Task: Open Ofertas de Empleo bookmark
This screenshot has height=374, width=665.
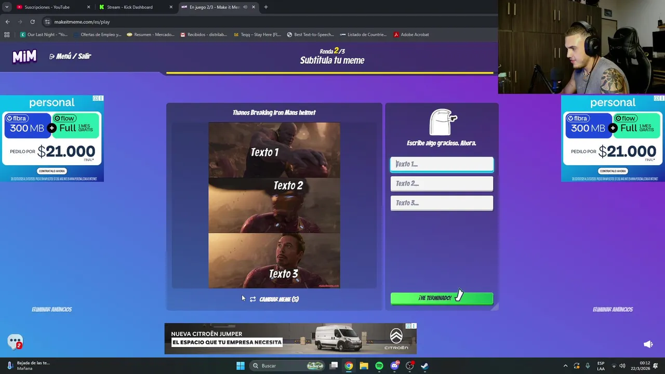Action: [97, 35]
